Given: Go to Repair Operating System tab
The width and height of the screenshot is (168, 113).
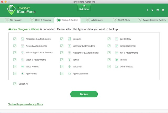Looking at the screenshot, I should pos(152,20).
